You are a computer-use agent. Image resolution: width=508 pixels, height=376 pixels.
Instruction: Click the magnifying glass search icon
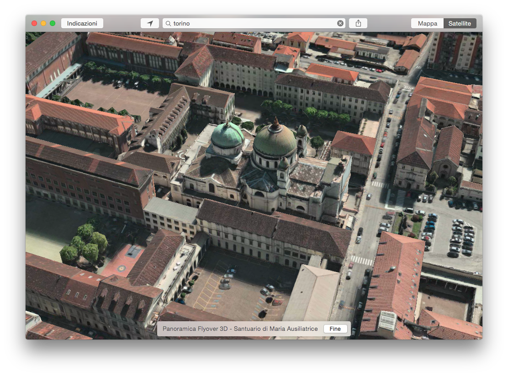click(168, 23)
